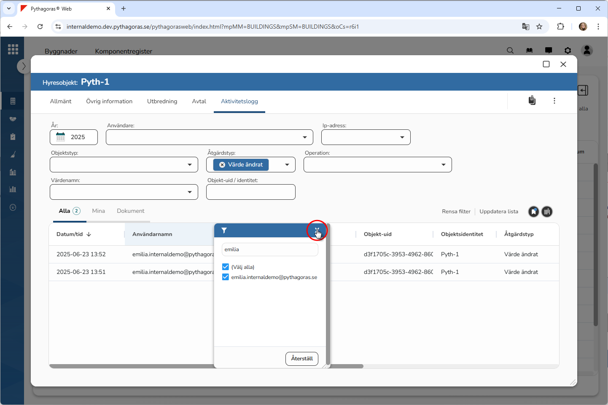Open the app grid menu icon

pos(13,49)
